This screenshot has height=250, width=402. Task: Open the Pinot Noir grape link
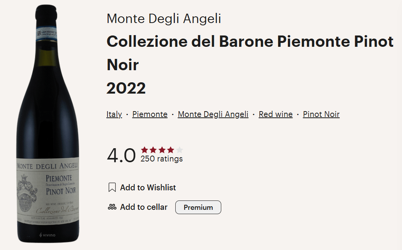[321, 114]
